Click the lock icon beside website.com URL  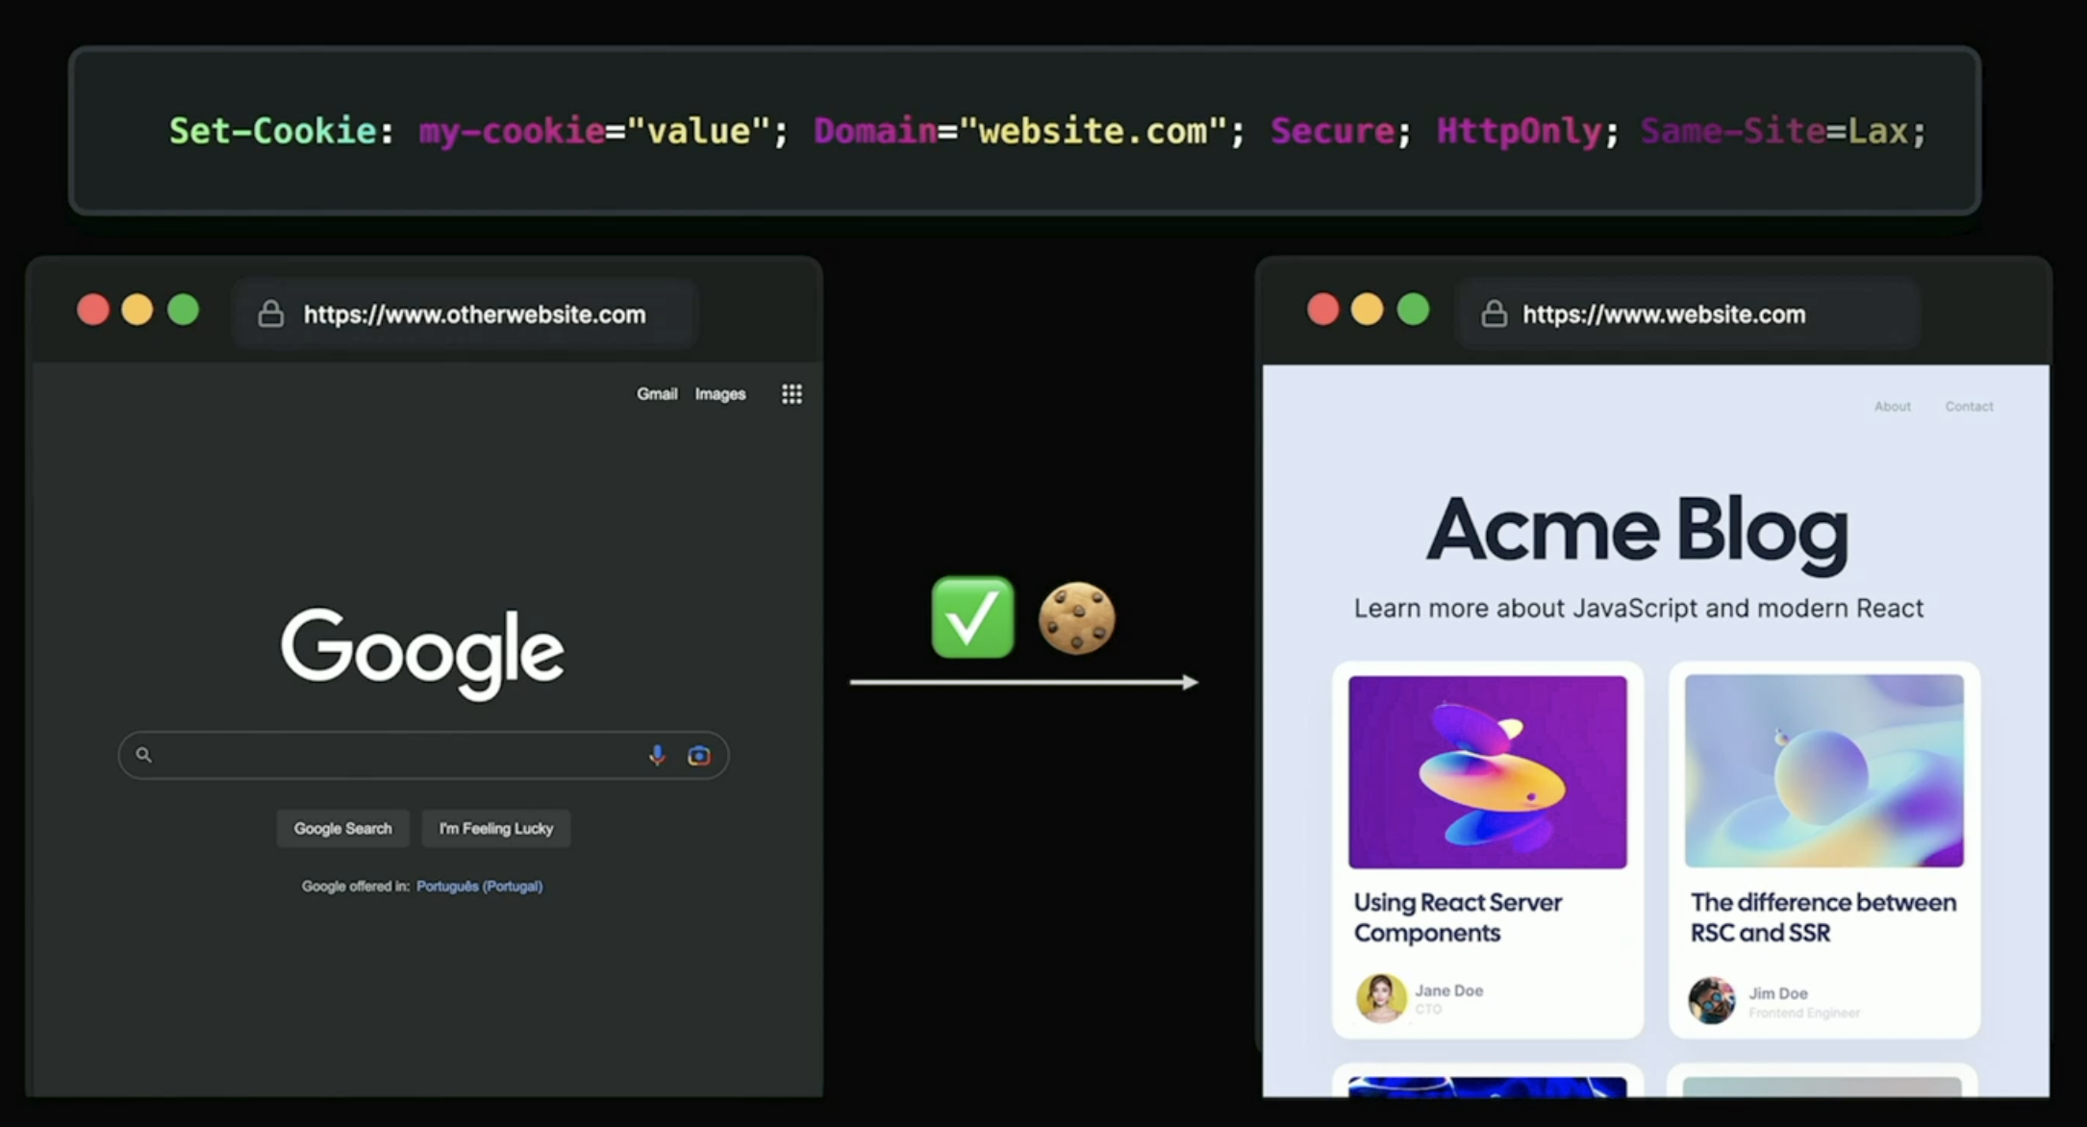[x=1494, y=314]
